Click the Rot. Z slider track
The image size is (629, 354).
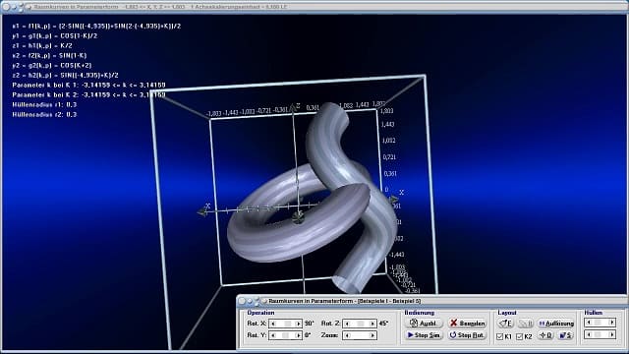point(360,324)
